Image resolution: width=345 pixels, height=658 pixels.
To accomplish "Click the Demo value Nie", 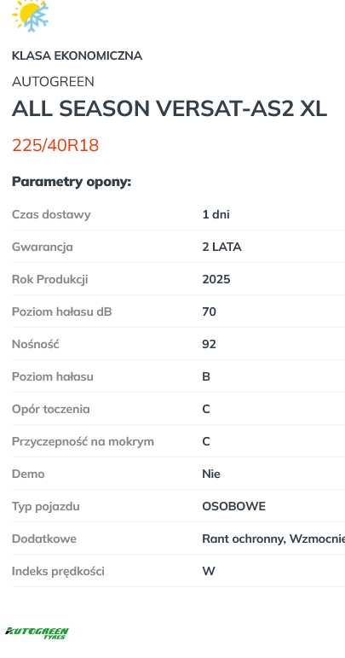I will [x=211, y=474].
